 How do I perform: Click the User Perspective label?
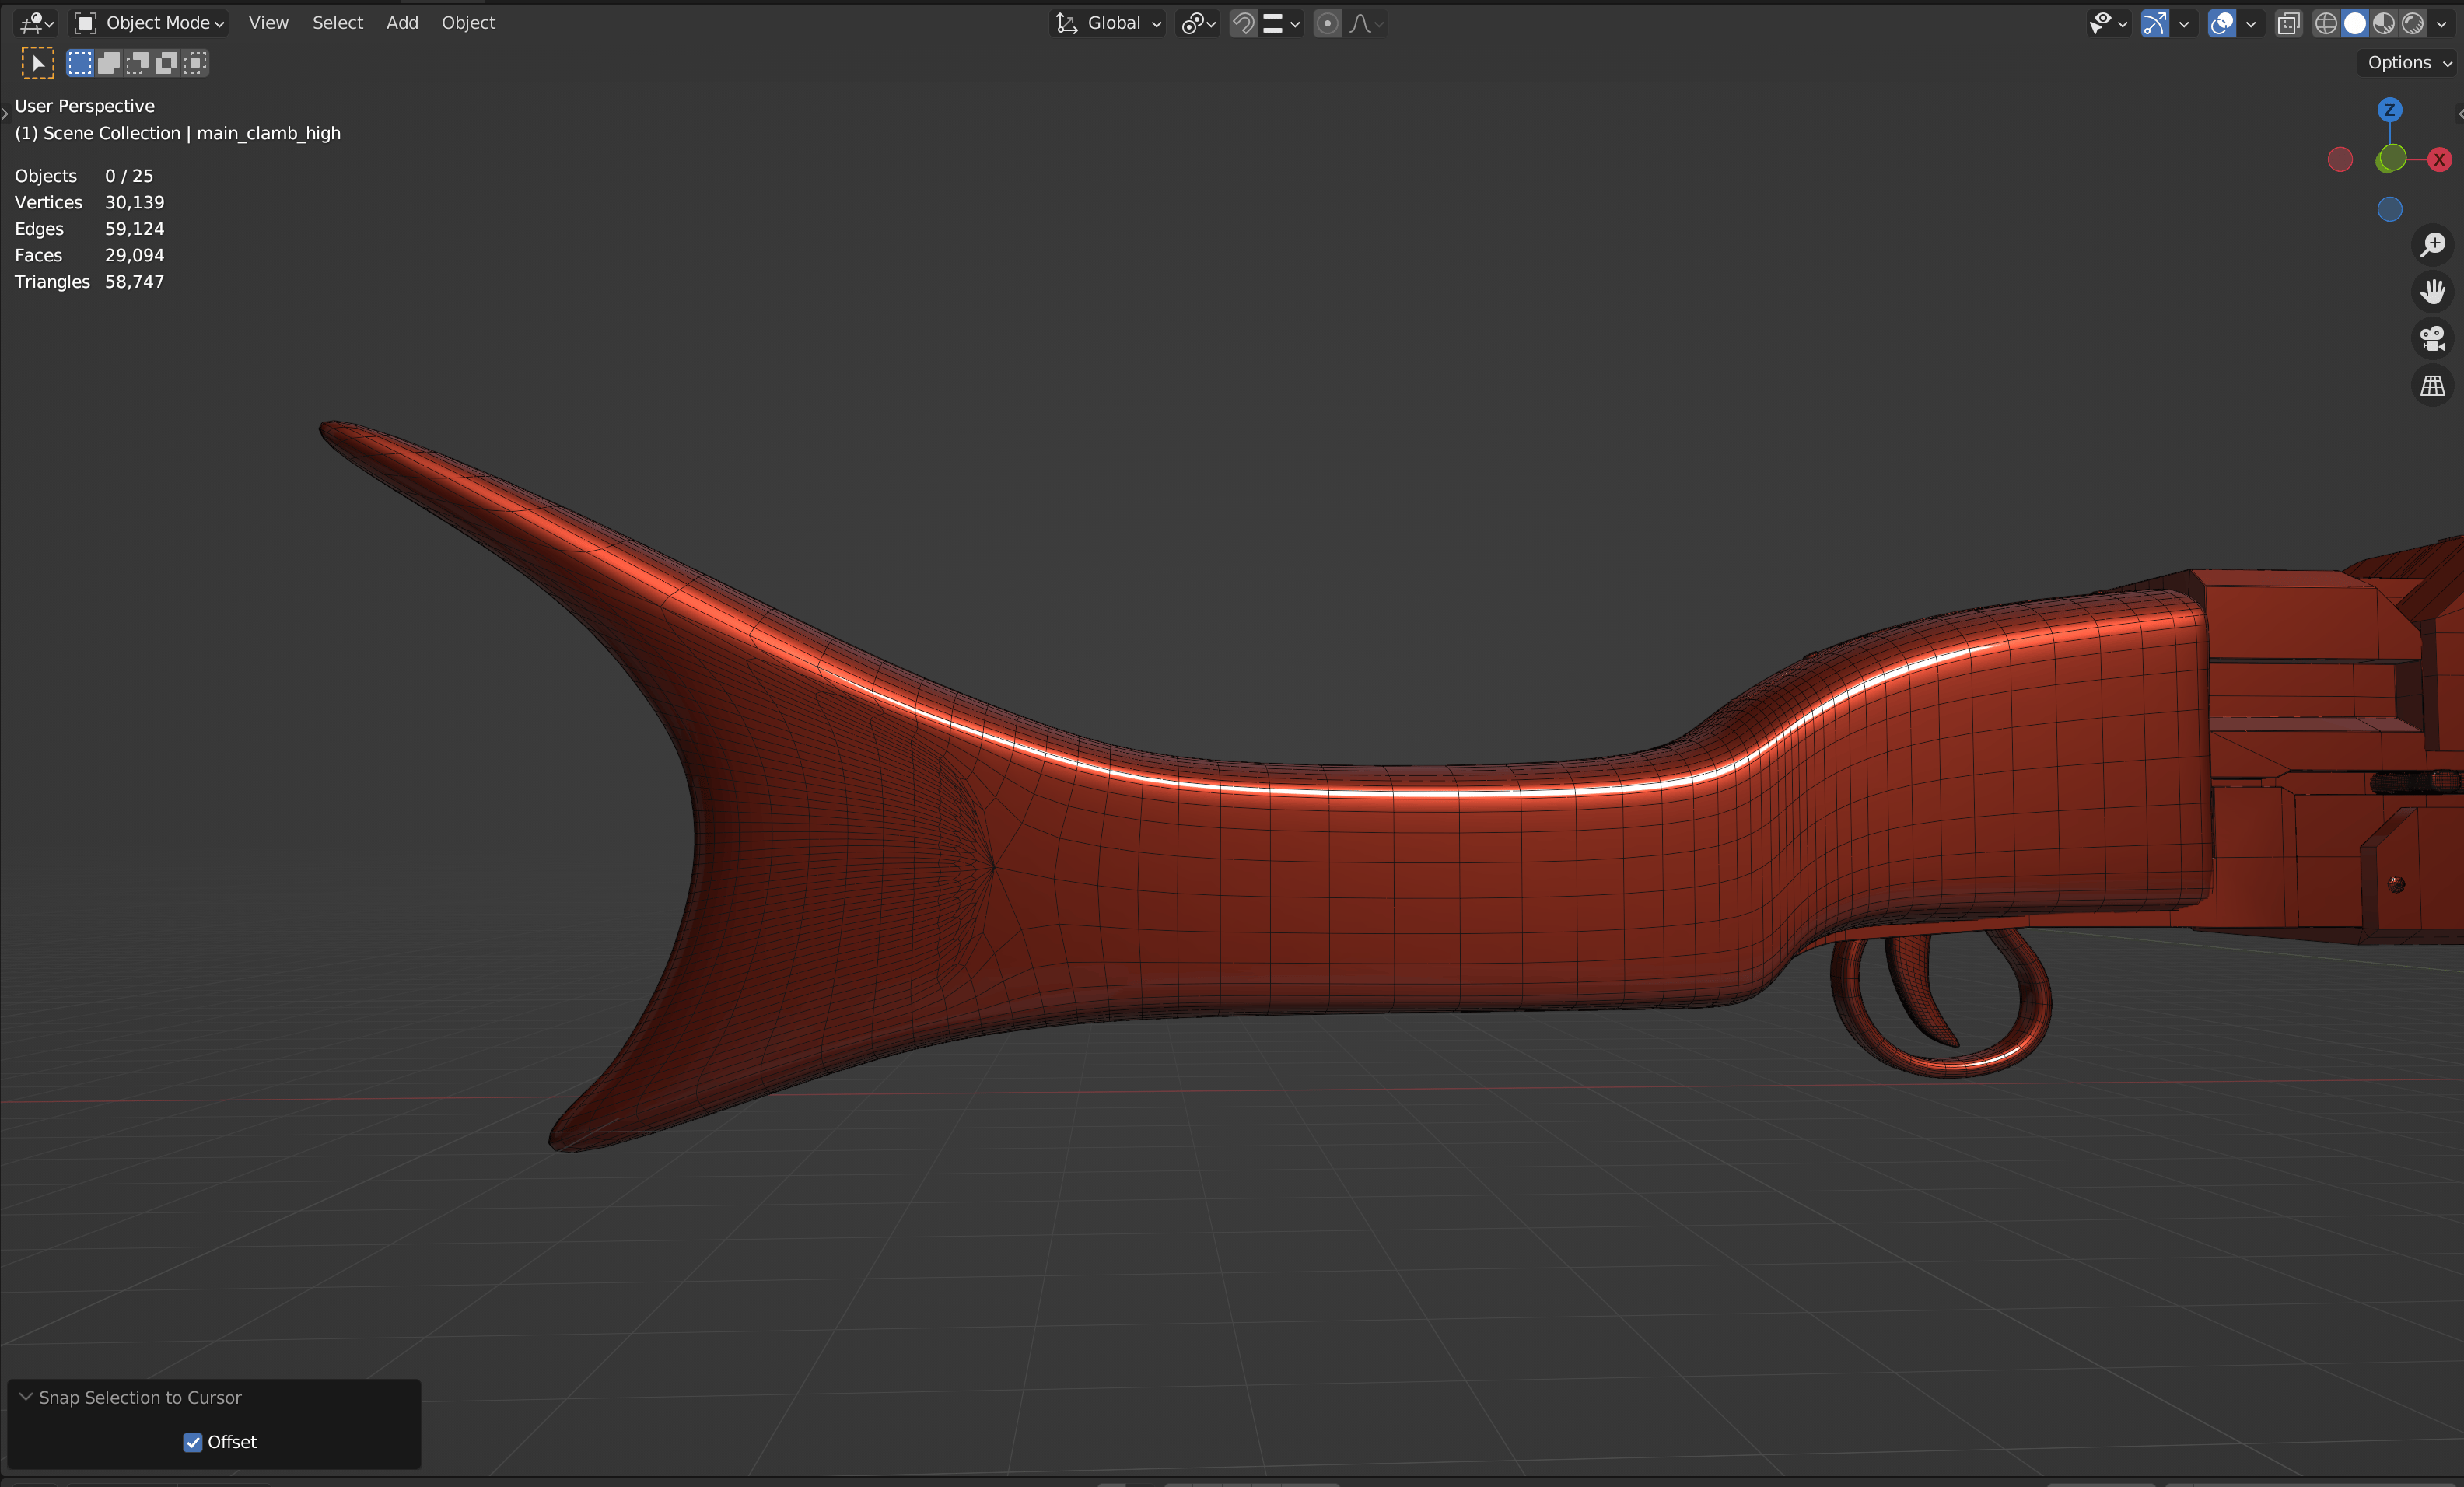pos(85,106)
